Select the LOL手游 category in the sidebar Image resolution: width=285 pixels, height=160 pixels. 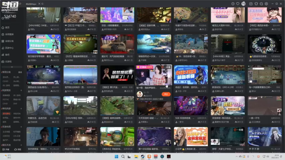click(17, 136)
